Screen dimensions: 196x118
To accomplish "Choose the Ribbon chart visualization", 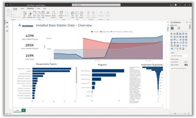I will [x=186, y=37].
